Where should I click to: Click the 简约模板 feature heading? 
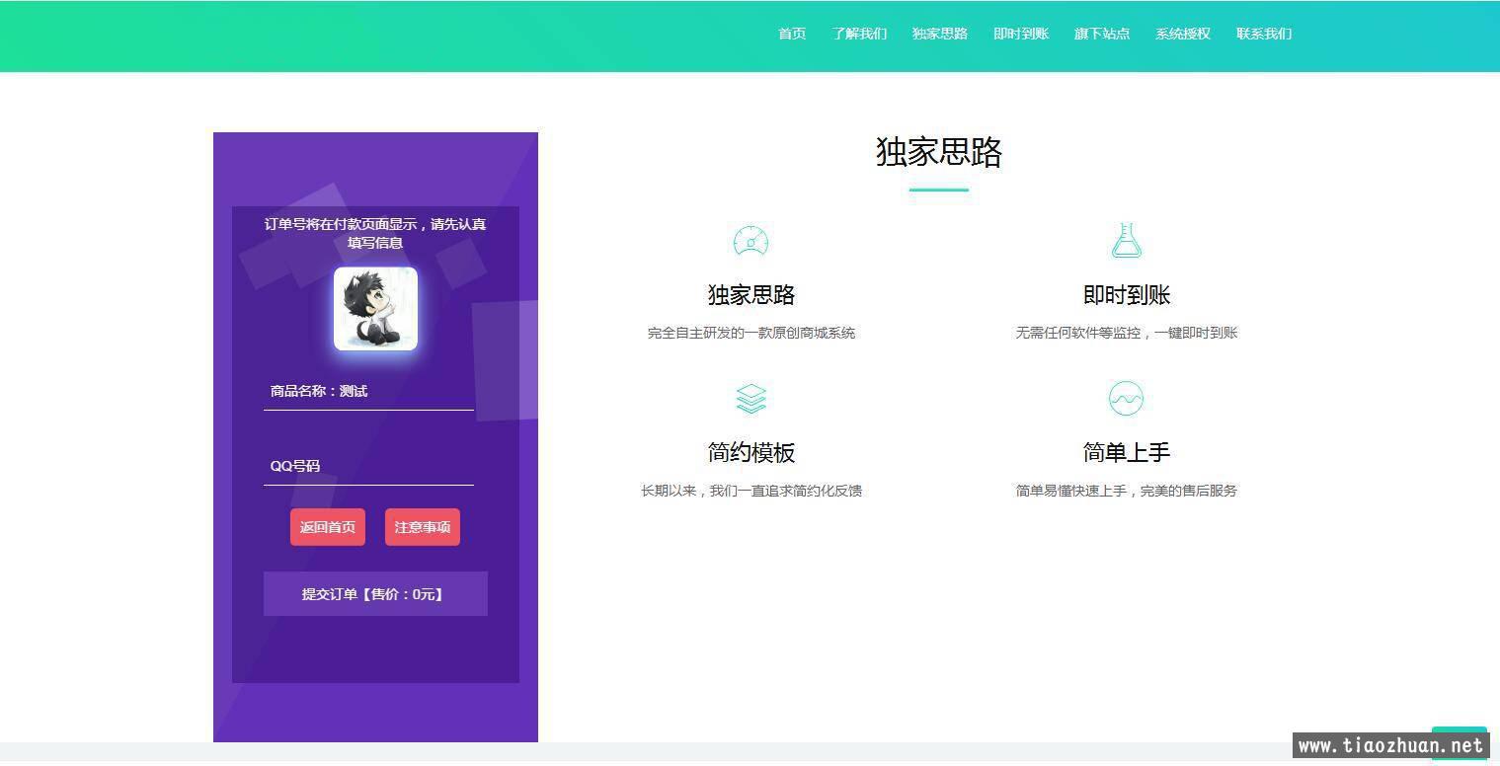[x=750, y=453]
